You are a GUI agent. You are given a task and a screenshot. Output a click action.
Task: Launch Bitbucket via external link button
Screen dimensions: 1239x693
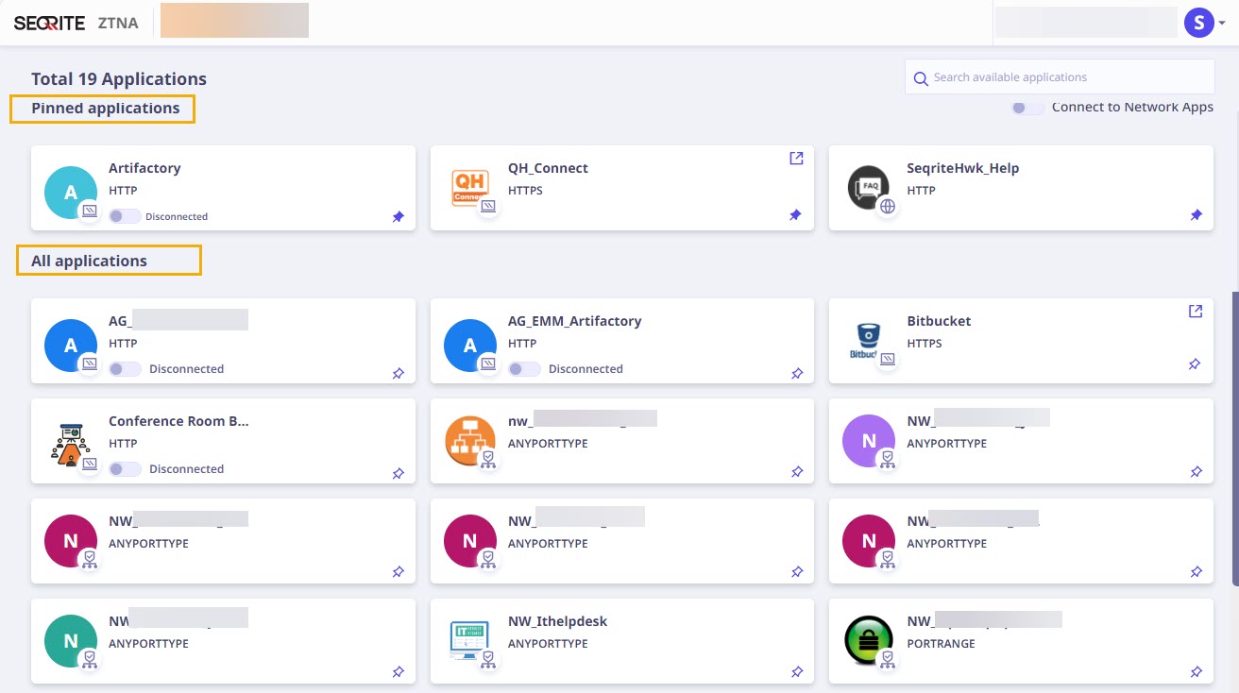[1195, 311]
